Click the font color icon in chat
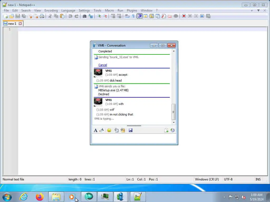 point(102,130)
